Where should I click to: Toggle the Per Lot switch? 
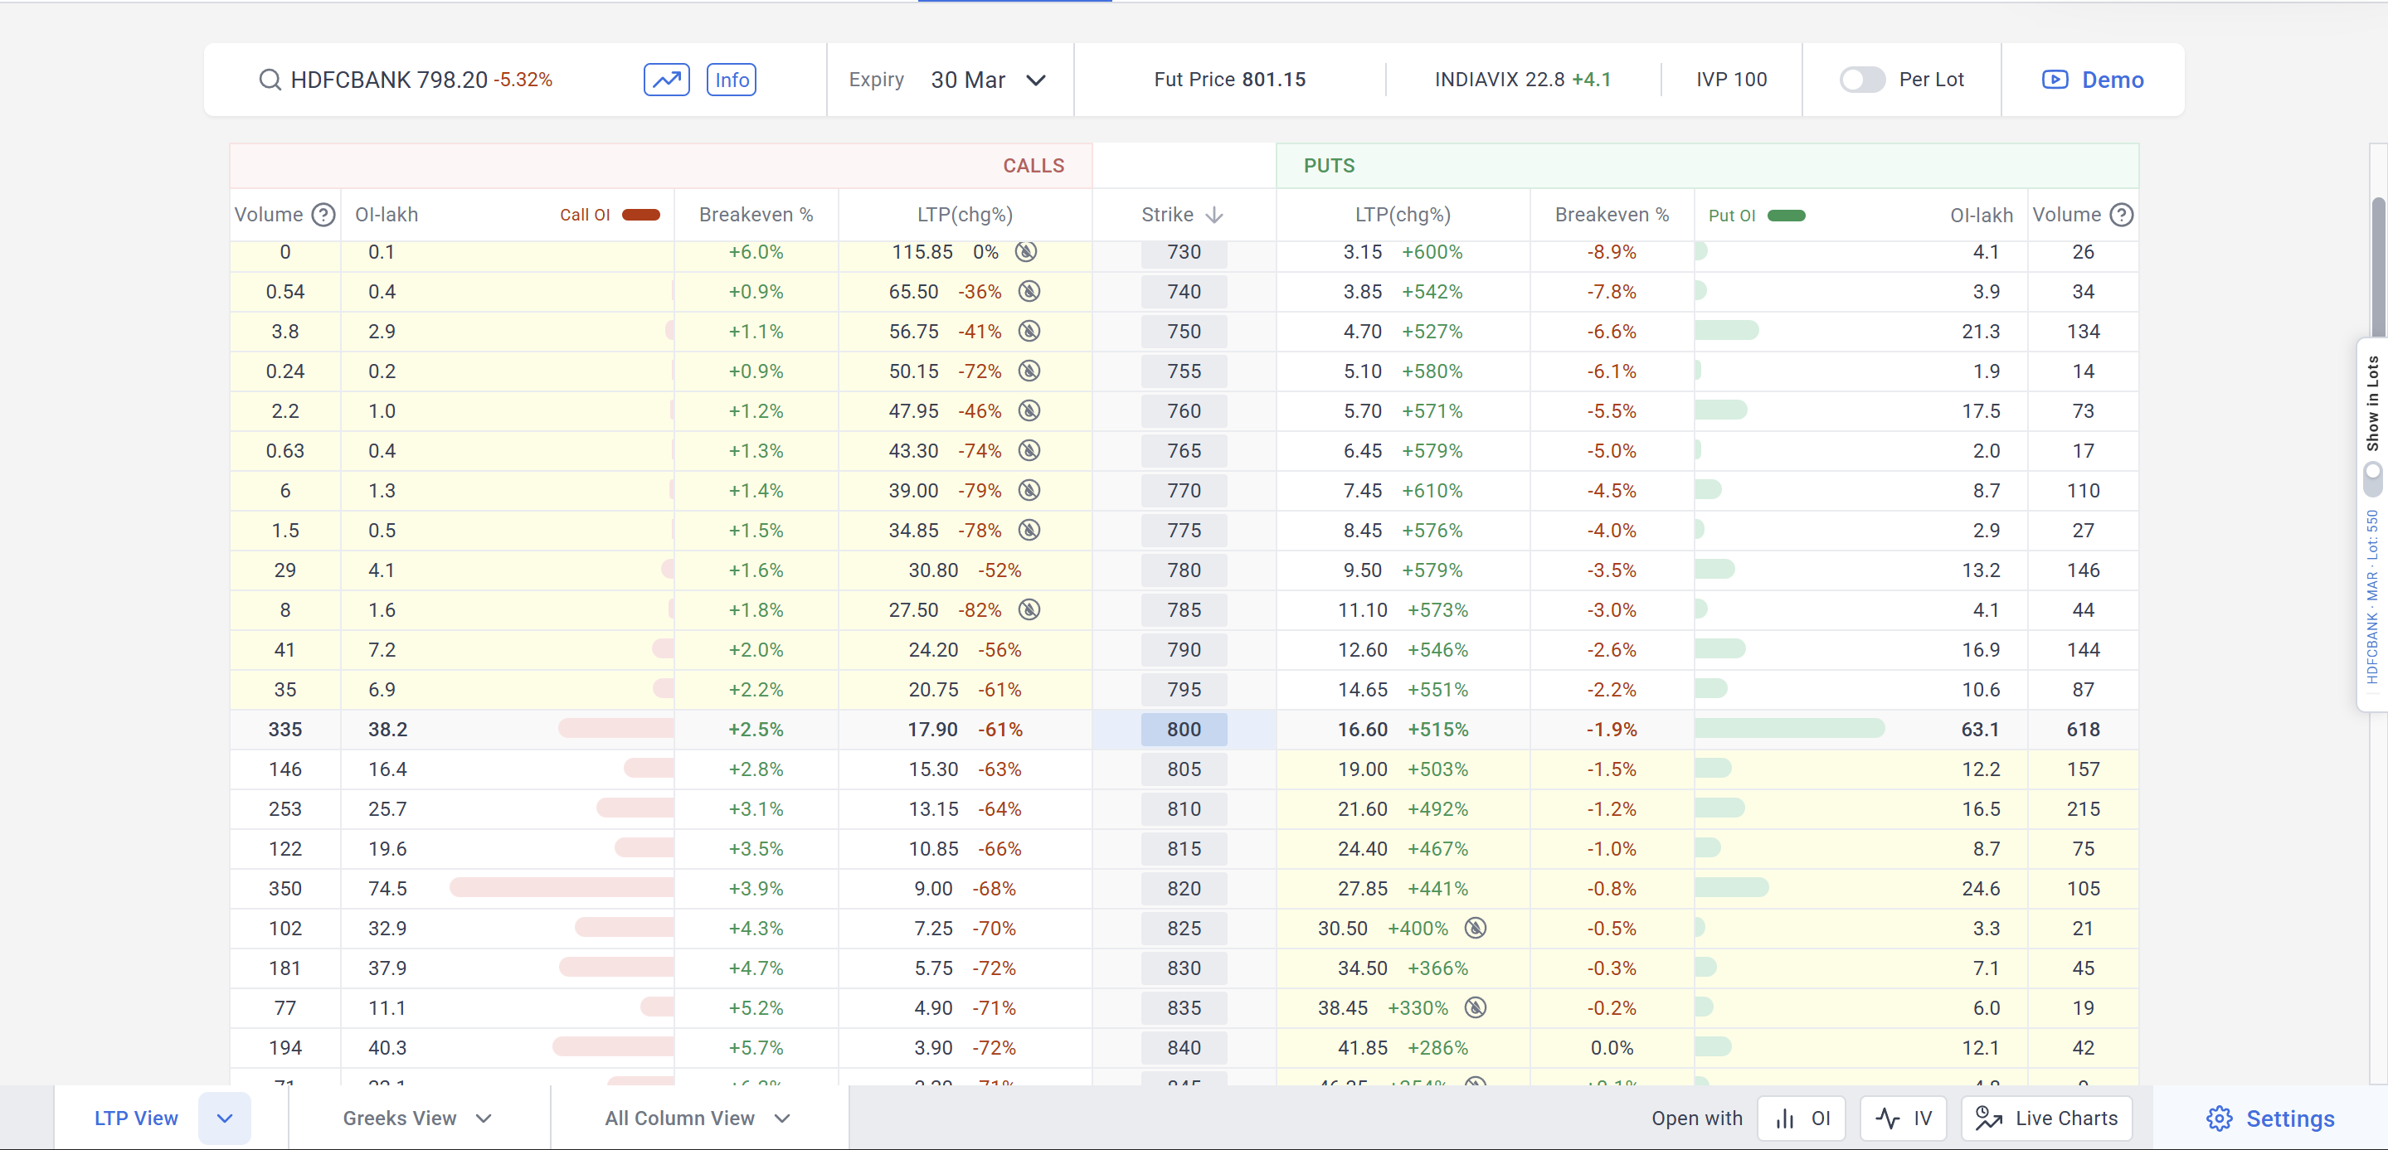point(1861,80)
